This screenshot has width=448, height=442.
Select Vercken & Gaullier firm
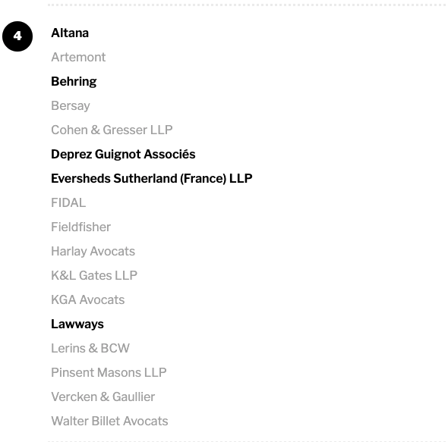pyautogui.click(x=103, y=397)
